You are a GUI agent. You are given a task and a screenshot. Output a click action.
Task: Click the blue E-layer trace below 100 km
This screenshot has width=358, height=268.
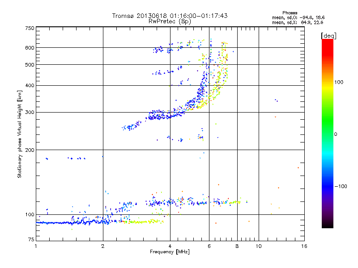tap(73, 222)
